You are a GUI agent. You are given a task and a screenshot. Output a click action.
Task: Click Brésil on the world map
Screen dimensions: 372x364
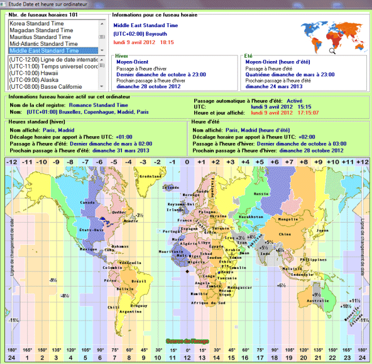(x=134, y=281)
